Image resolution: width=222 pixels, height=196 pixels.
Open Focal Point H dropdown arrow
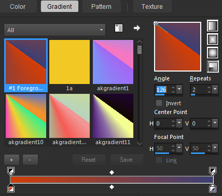click(x=179, y=148)
